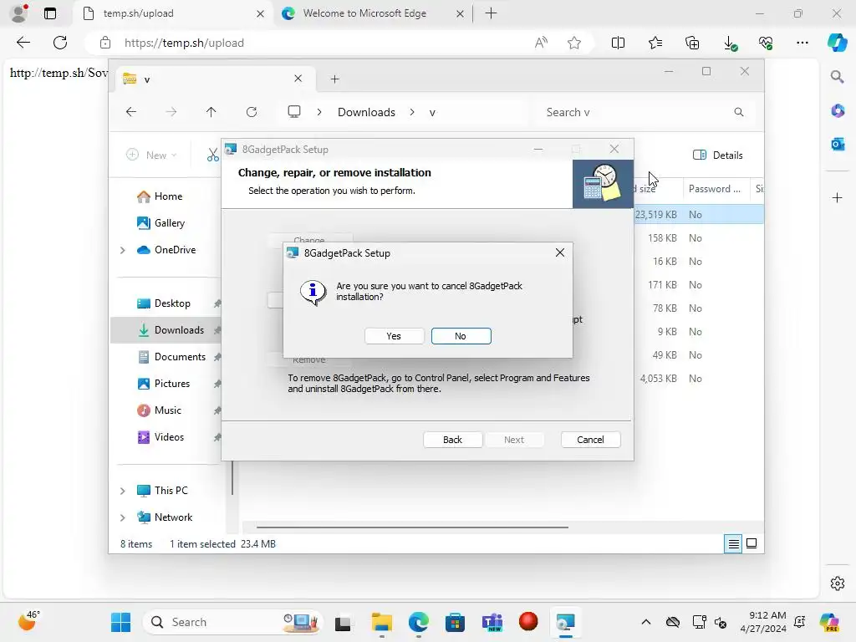Screen dimensions: 856x642
Task: Open the Windows Start menu
Action: (x=120, y=622)
